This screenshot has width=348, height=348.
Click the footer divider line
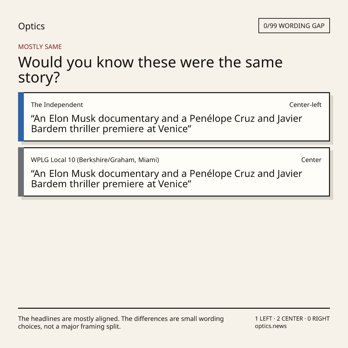(174, 308)
